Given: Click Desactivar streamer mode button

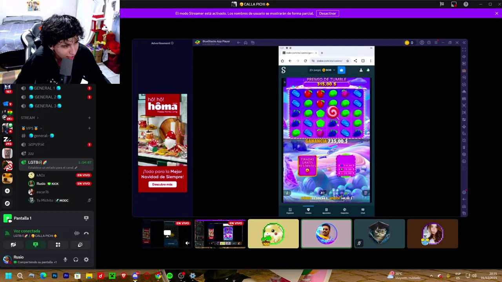Looking at the screenshot, I should coord(327,13).
